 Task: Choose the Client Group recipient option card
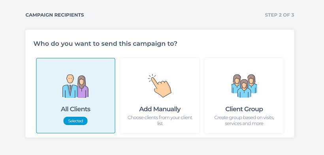pyautogui.click(x=244, y=95)
